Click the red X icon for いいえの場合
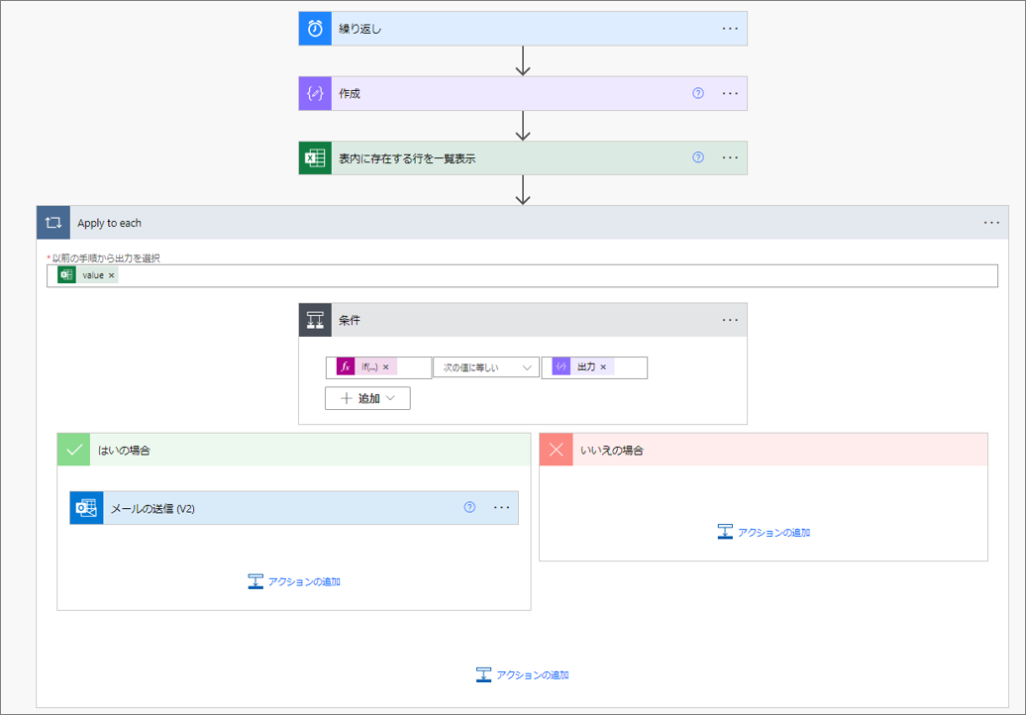This screenshot has height=715, width=1026. (x=557, y=450)
